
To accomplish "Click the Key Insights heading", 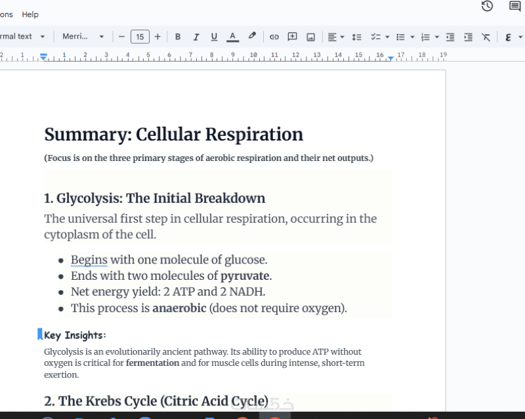I will pyautogui.click(x=75, y=335).
